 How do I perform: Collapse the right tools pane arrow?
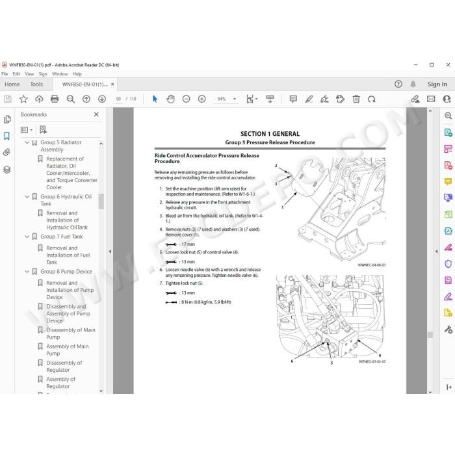[436, 252]
